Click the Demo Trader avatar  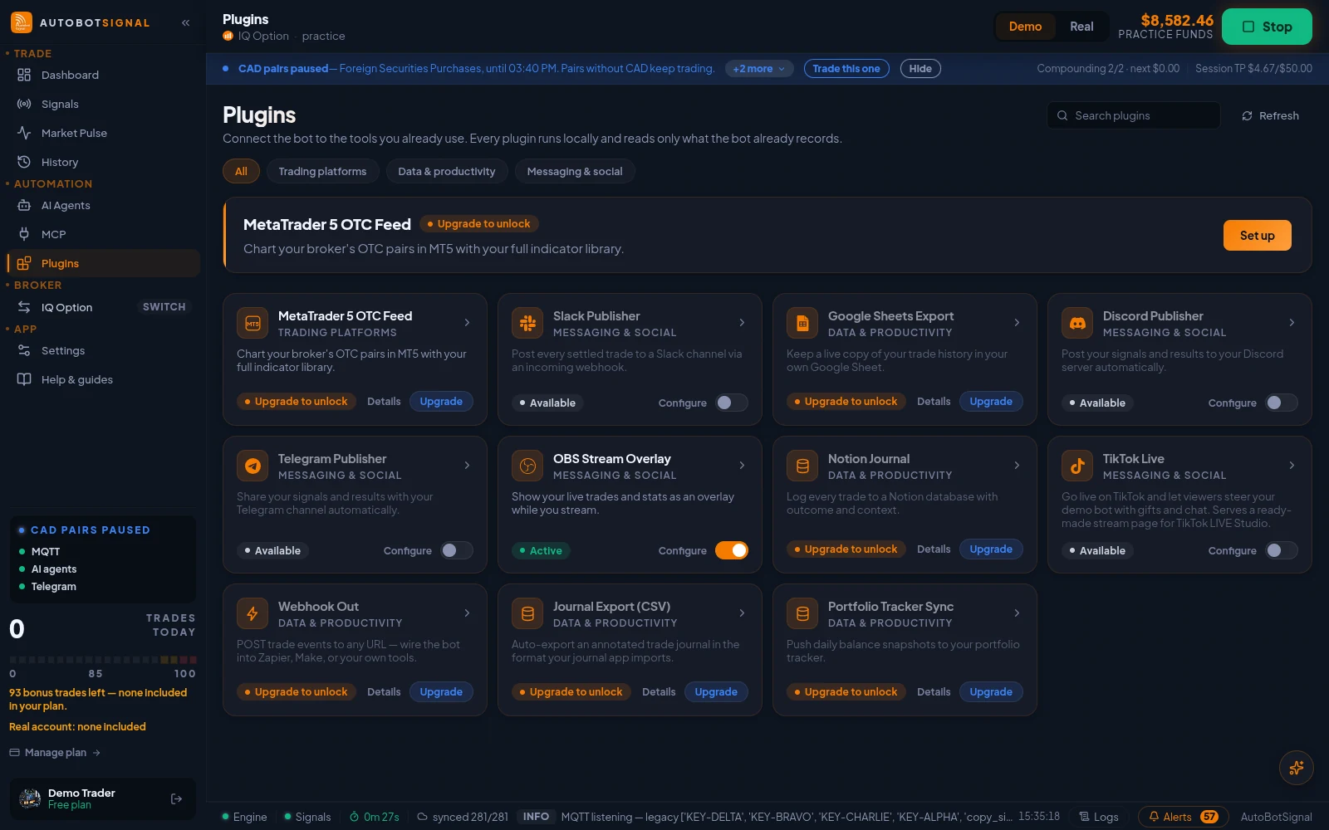click(30, 798)
